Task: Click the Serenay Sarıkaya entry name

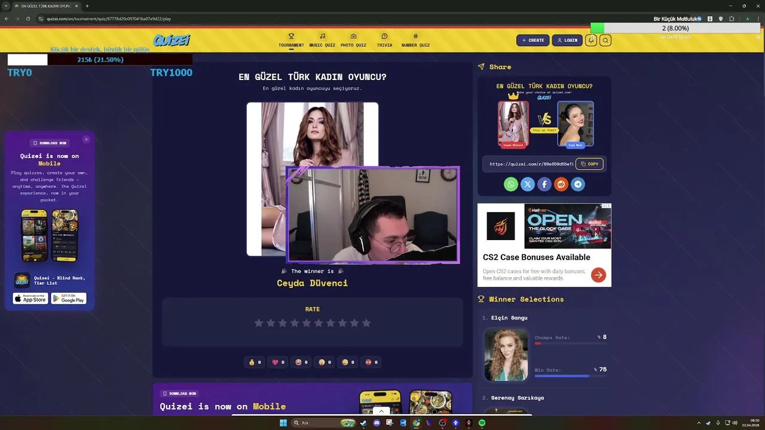Action: 517,398
